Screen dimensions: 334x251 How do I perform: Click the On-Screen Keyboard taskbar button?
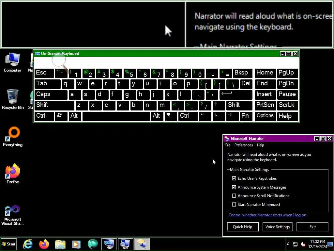click(109, 244)
